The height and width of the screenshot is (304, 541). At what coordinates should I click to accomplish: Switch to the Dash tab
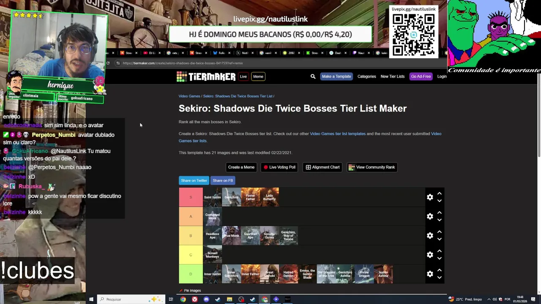(x=337, y=53)
